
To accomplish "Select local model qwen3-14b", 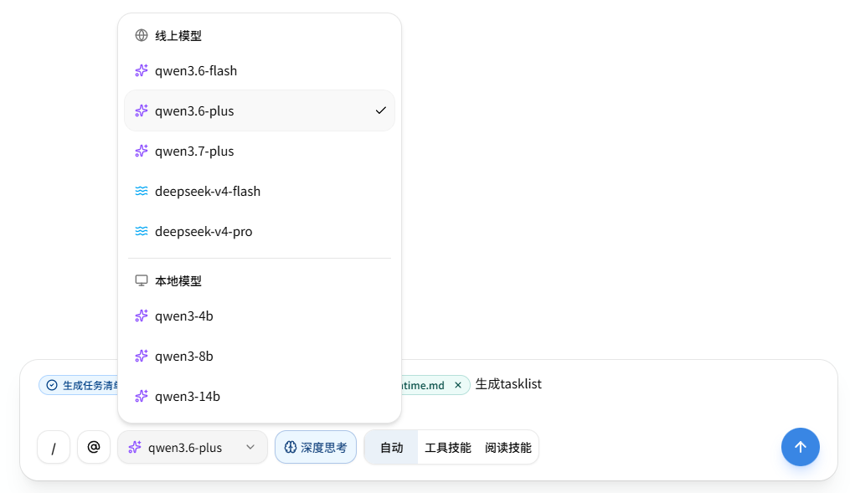I will click(x=259, y=396).
